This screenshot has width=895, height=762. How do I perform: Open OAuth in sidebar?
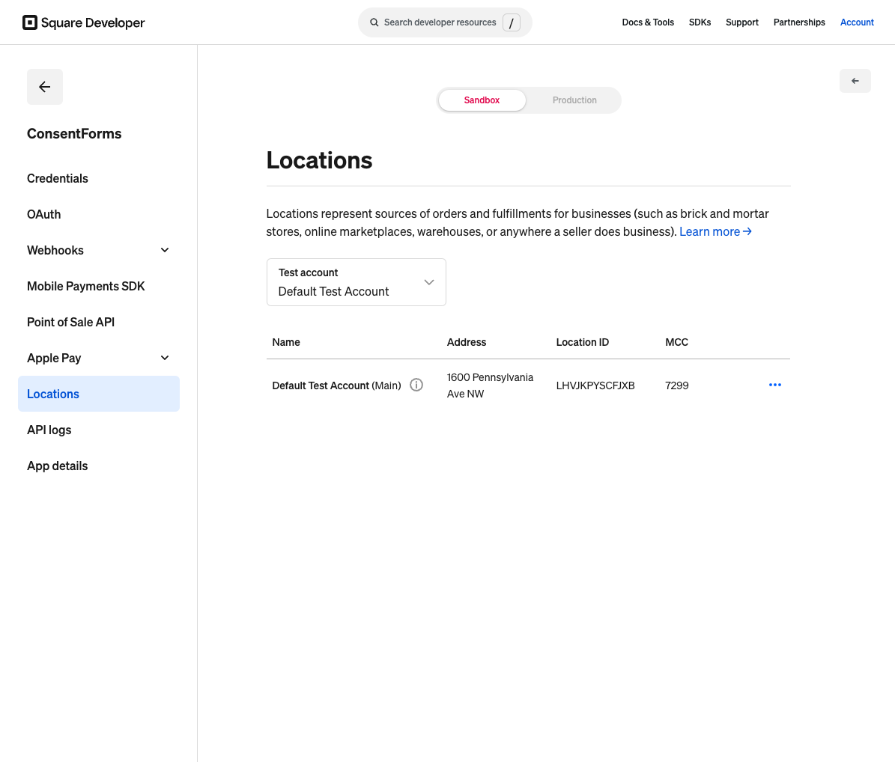pyautogui.click(x=44, y=215)
